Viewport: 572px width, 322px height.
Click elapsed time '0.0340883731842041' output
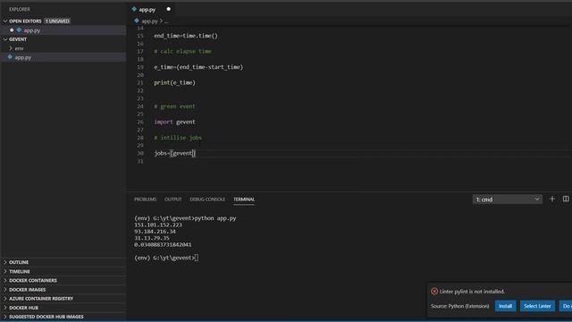coord(163,244)
